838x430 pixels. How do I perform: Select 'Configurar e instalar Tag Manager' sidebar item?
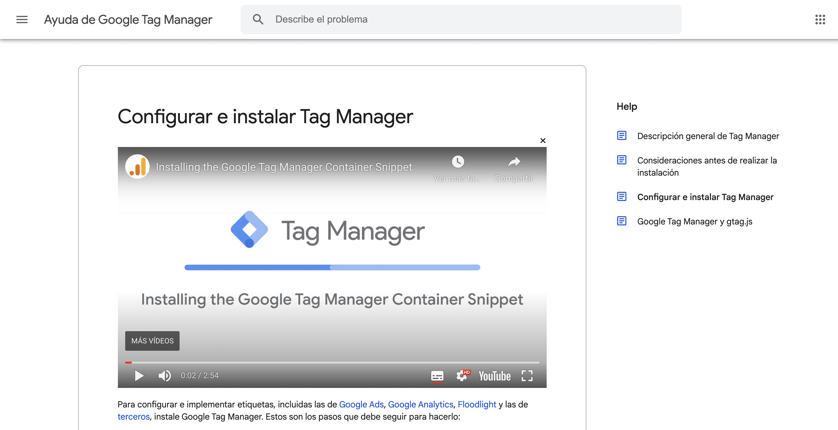(x=705, y=197)
